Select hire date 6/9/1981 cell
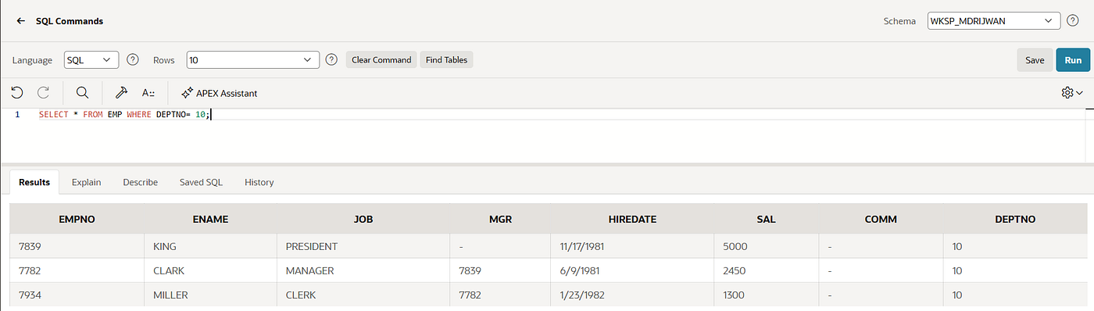Viewport: 1094px width, 311px height. pyautogui.click(x=632, y=270)
